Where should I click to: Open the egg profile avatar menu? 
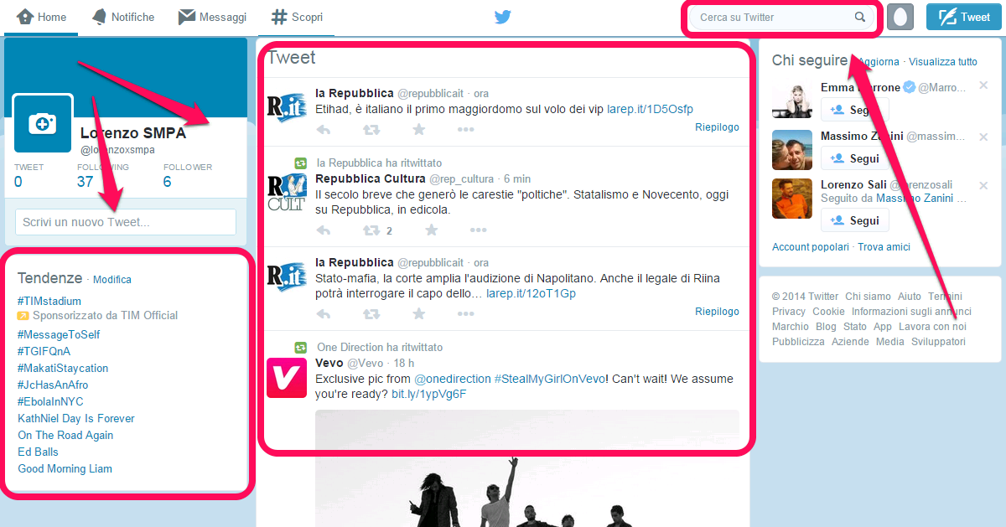click(x=900, y=17)
